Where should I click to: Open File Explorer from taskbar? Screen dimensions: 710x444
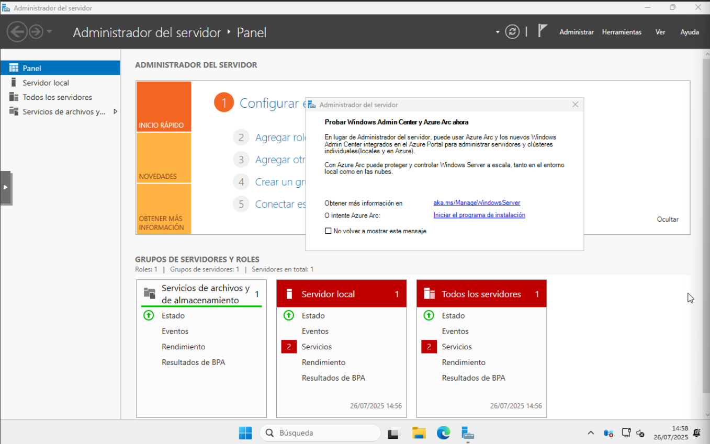(419, 433)
